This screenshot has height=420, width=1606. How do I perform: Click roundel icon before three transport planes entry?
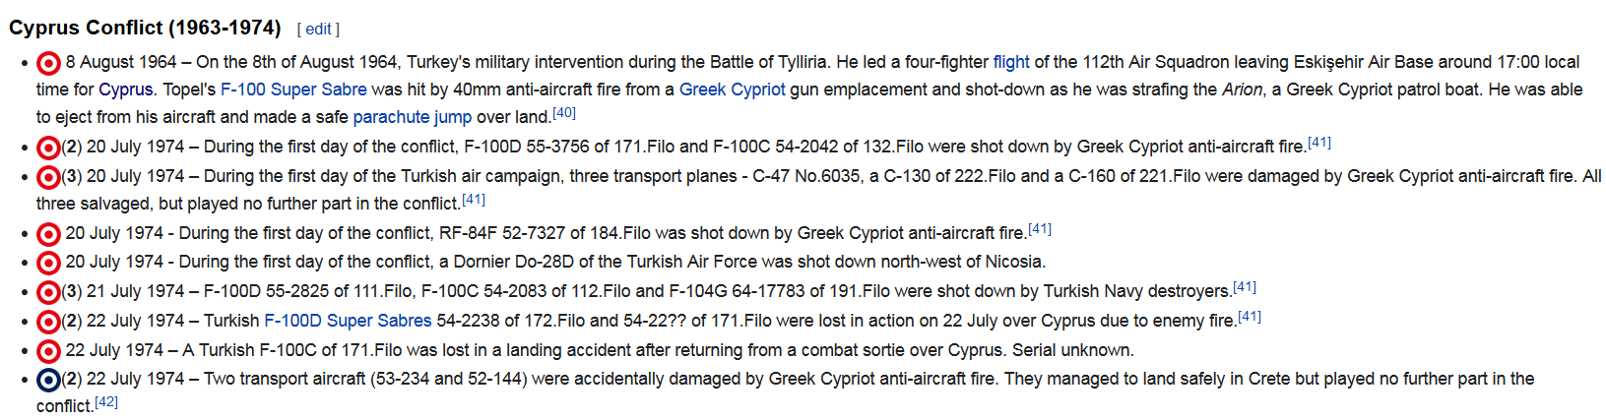[48, 177]
